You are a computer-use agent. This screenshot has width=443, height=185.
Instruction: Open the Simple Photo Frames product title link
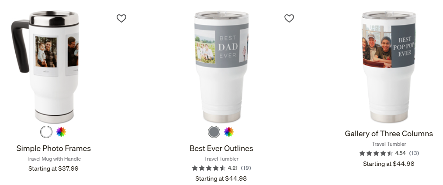coord(54,148)
